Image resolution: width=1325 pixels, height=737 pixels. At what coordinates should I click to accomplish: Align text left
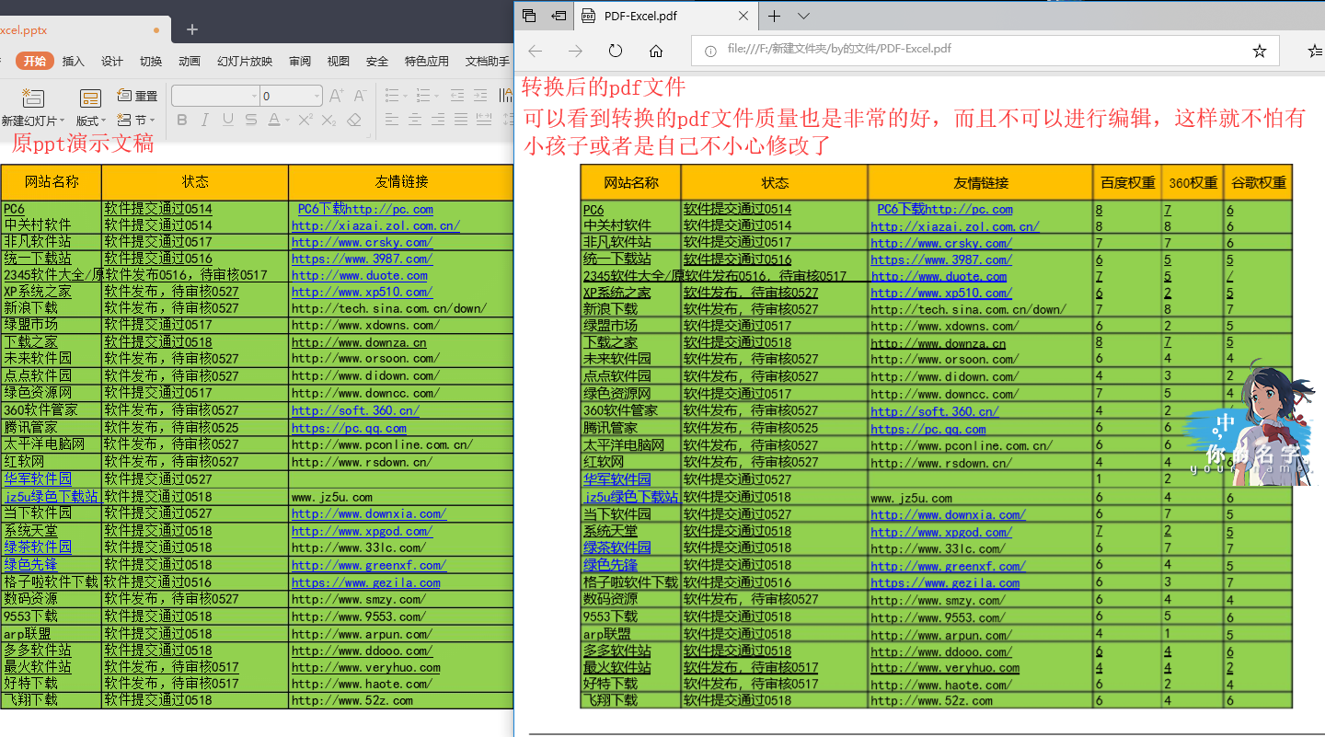coord(391,120)
